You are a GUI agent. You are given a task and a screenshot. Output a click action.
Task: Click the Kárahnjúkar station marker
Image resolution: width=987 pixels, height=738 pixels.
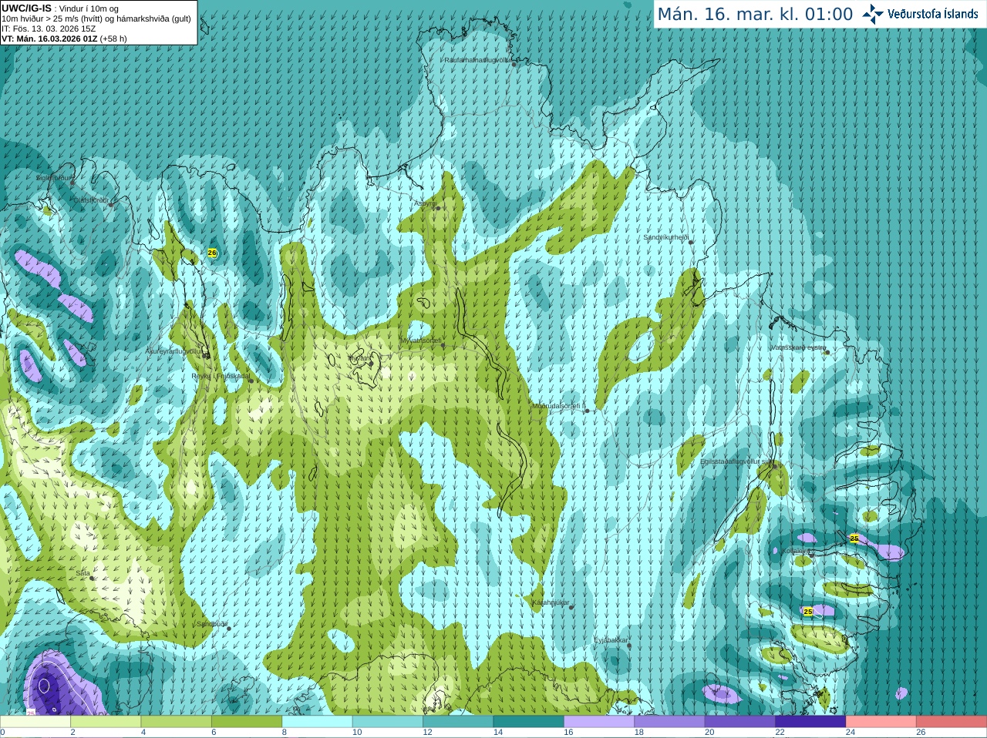(x=571, y=607)
